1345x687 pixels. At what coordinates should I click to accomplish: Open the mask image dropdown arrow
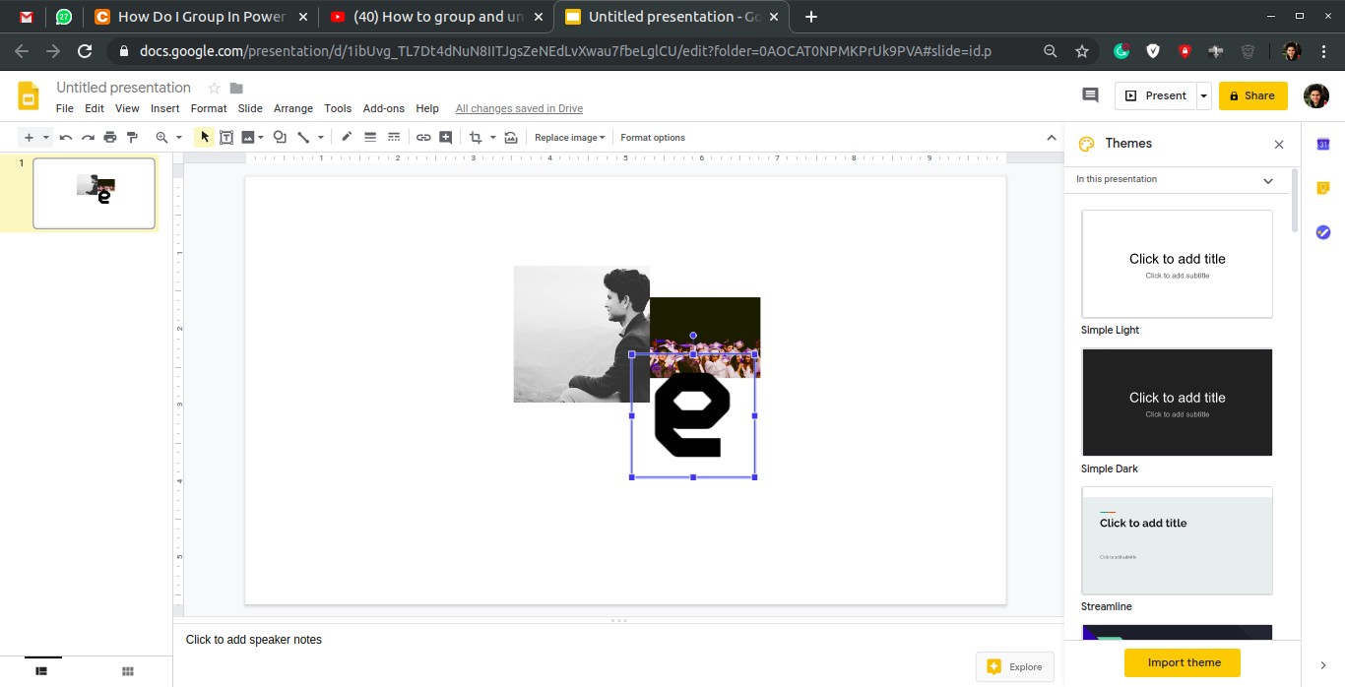(492, 138)
